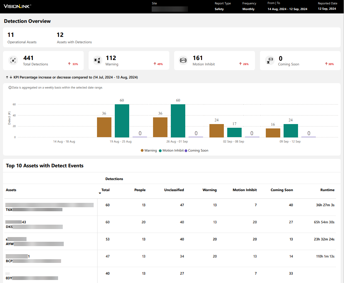The height and width of the screenshot is (283, 344).
Task: Click total 53 in AYW row
Action: pyautogui.click(x=107, y=239)
